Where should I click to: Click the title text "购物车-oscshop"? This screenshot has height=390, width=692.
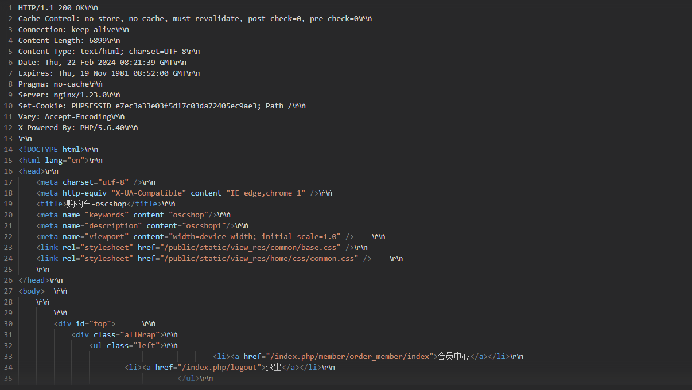click(x=96, y=204)
